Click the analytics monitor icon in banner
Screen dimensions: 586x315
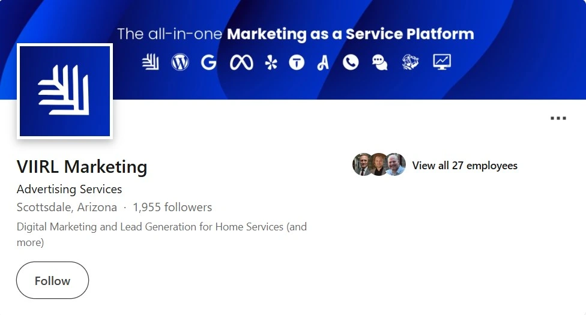442,62
